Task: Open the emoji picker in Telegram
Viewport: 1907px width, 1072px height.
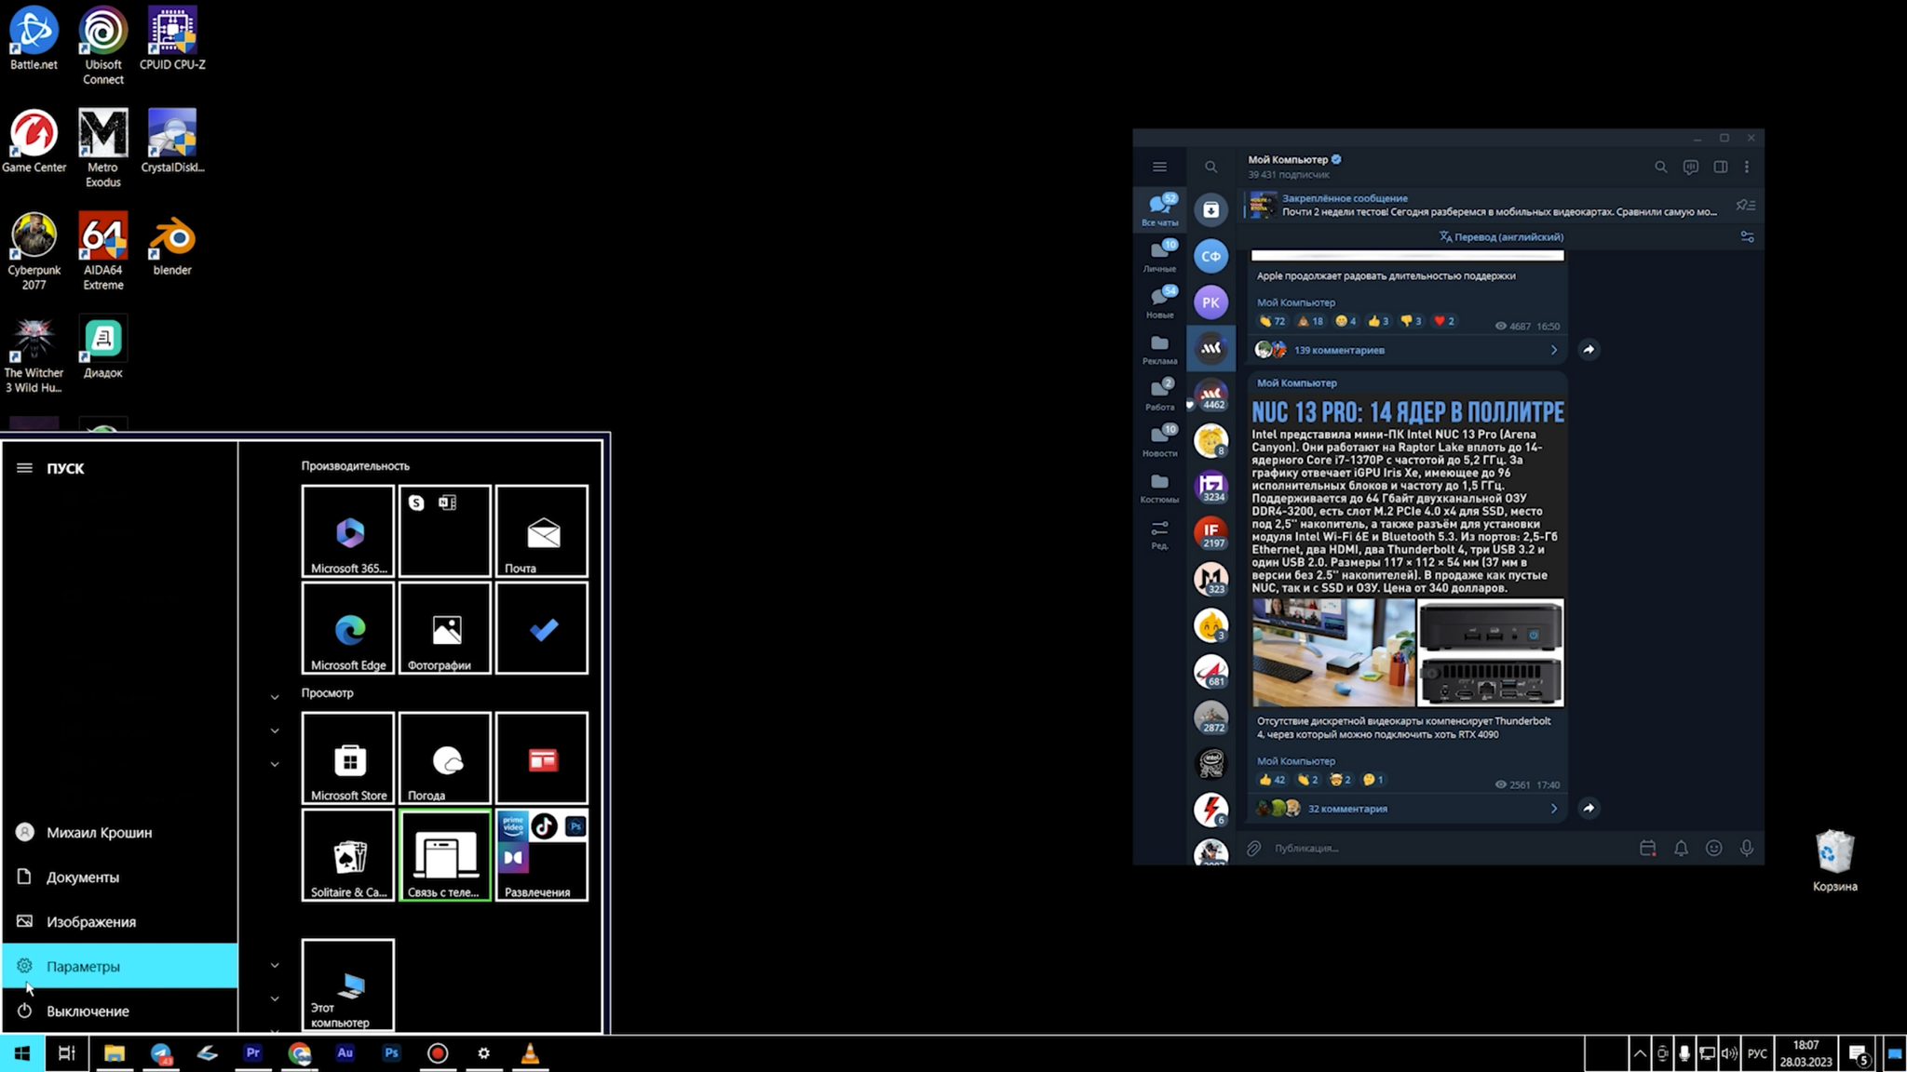Action: (x=1713, y=848)
